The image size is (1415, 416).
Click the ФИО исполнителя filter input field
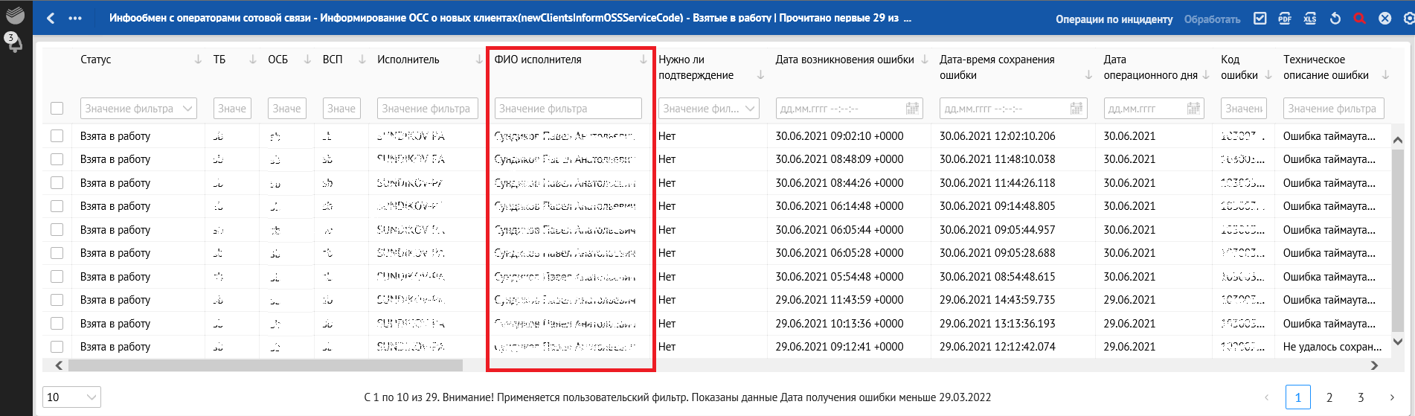point(568,109)
